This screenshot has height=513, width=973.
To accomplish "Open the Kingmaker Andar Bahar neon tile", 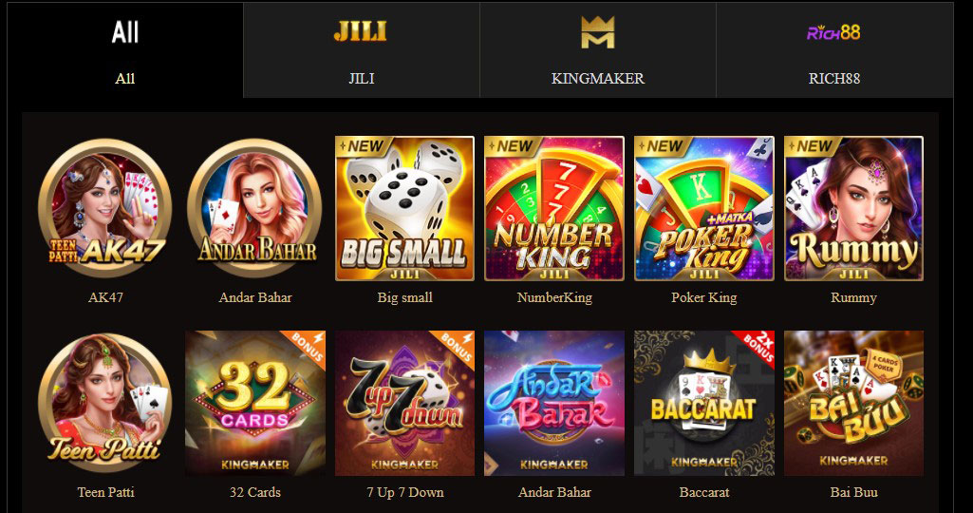I will (554, 404).
